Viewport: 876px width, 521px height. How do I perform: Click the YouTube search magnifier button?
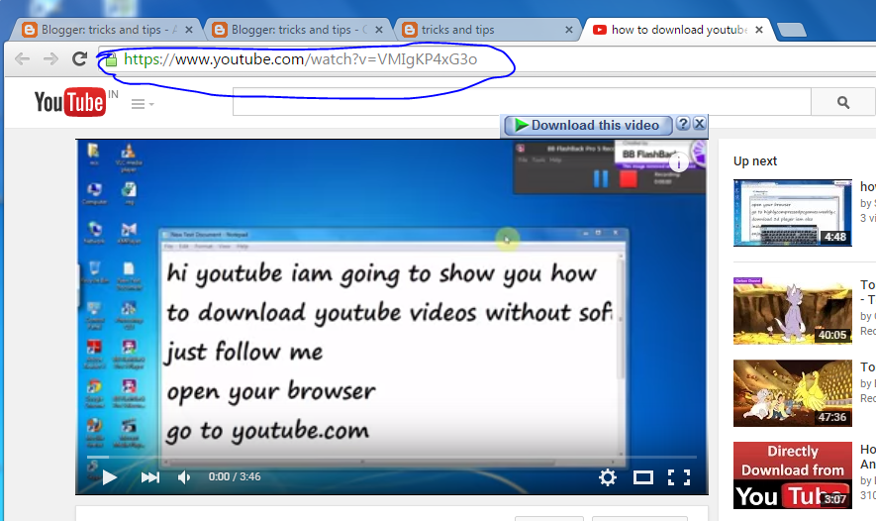click(843, 102)
